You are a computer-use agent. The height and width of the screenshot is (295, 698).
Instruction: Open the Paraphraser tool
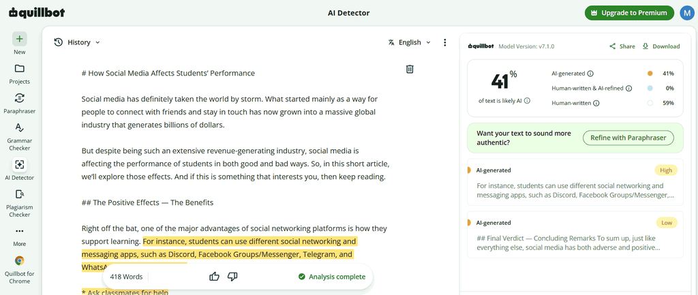(x=20, y=104)
